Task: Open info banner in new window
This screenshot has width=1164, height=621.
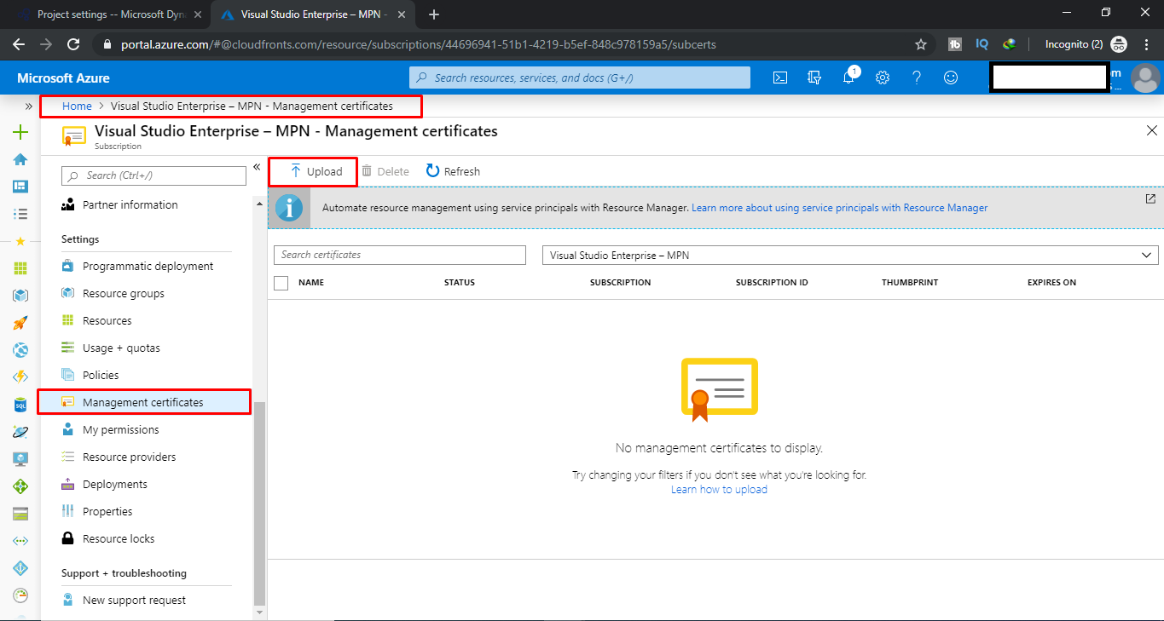Action: pyautogui.click(x=1150, y=198)
